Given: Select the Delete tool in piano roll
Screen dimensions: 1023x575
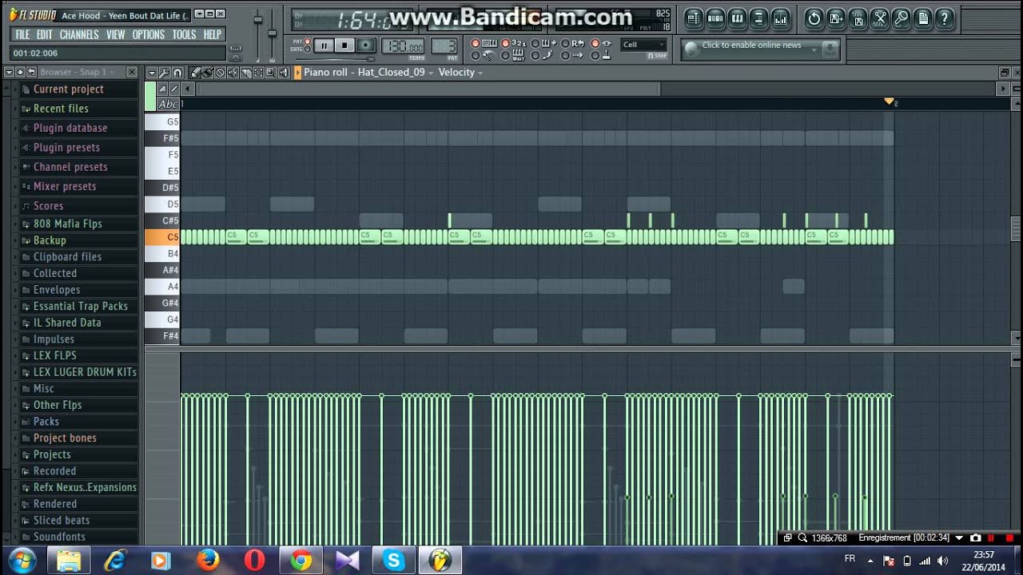Looking at the screenshot, I should [220, 72].
